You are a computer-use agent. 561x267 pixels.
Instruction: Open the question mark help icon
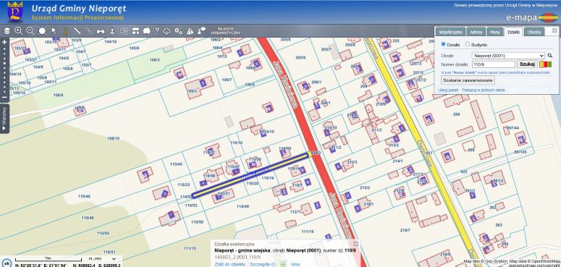point(156,31)
